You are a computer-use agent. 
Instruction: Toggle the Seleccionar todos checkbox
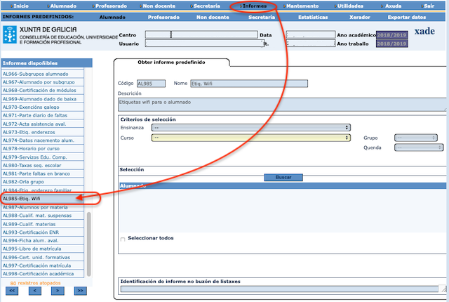[123, 239]
